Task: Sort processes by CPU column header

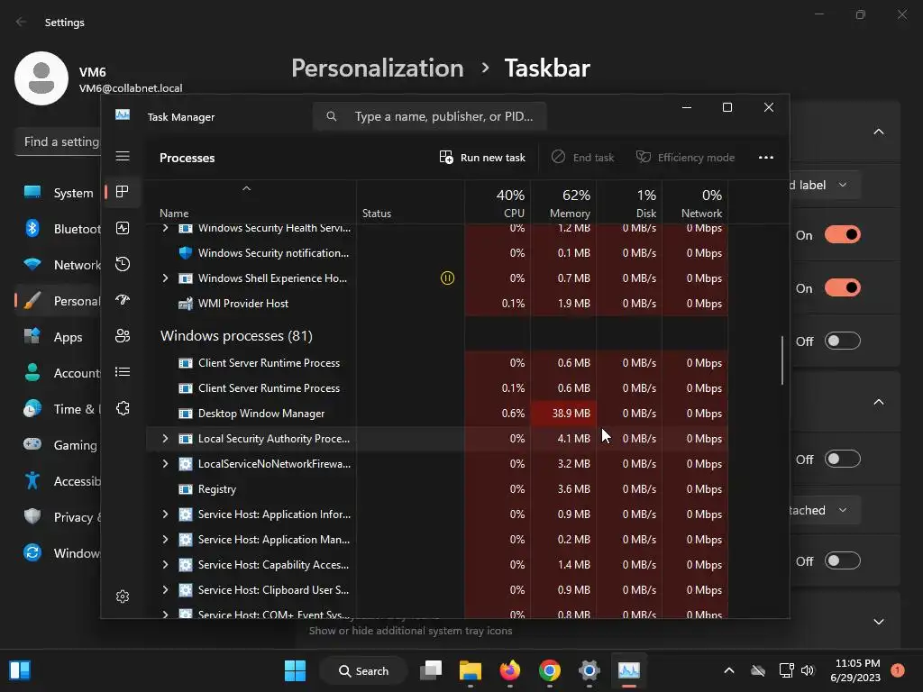Action: [498, 203]
